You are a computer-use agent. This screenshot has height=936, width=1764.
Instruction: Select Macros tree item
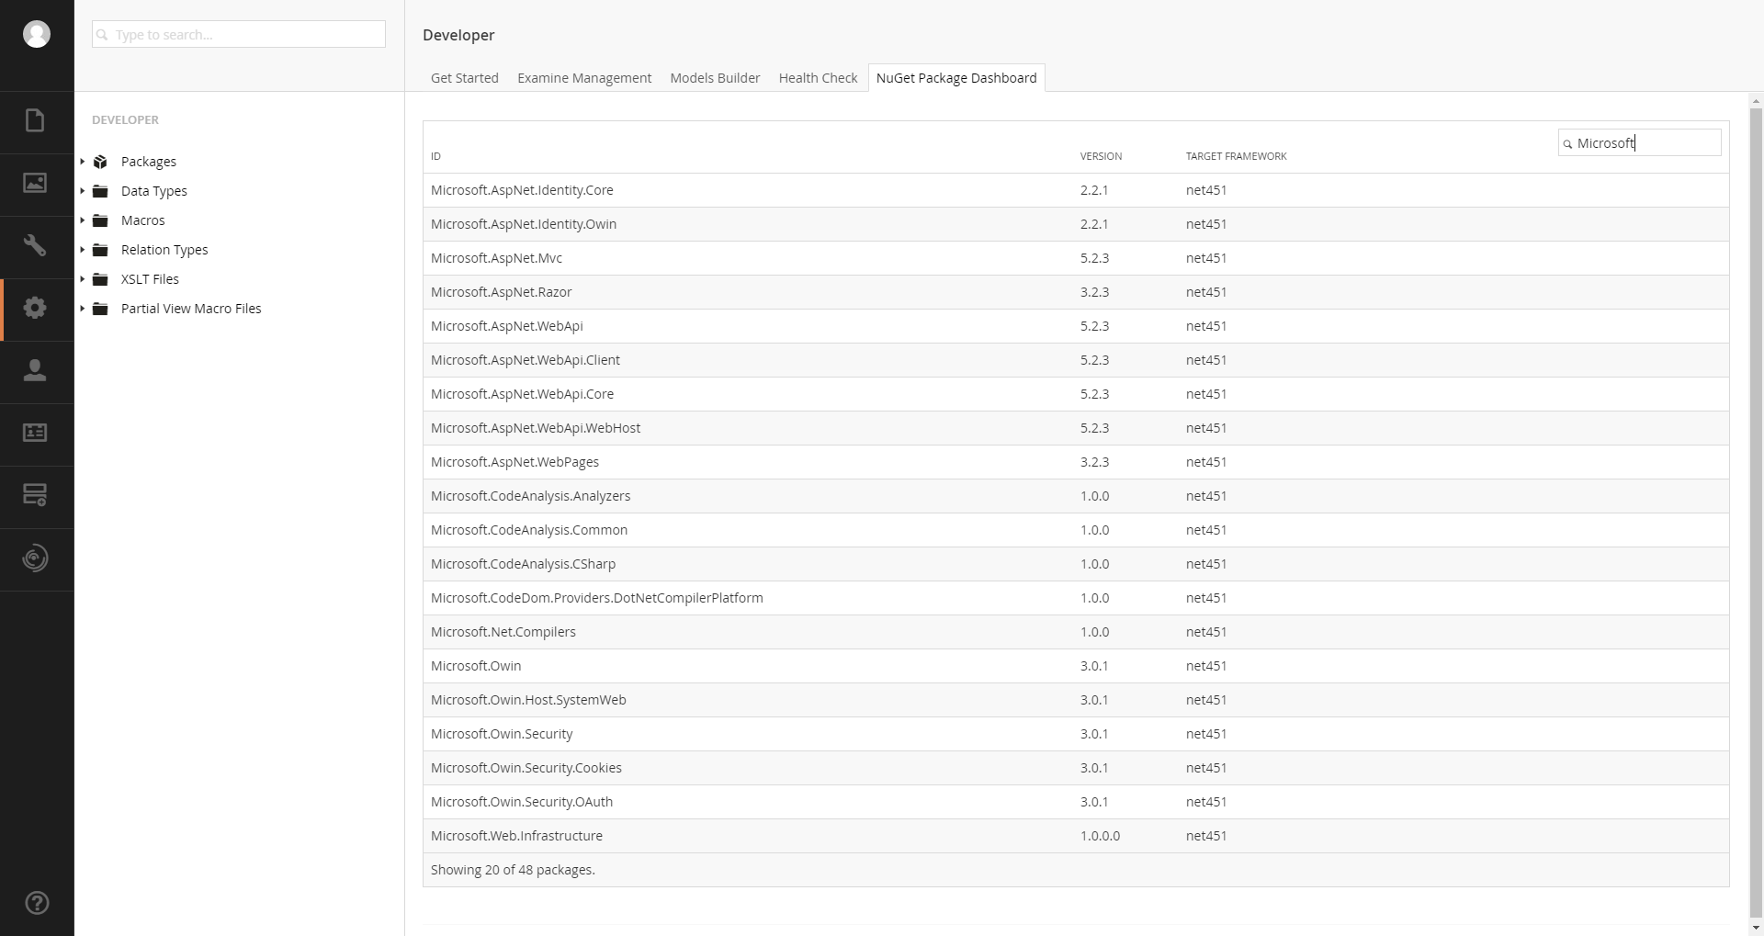pyautogui.click(x=143, y=220)
